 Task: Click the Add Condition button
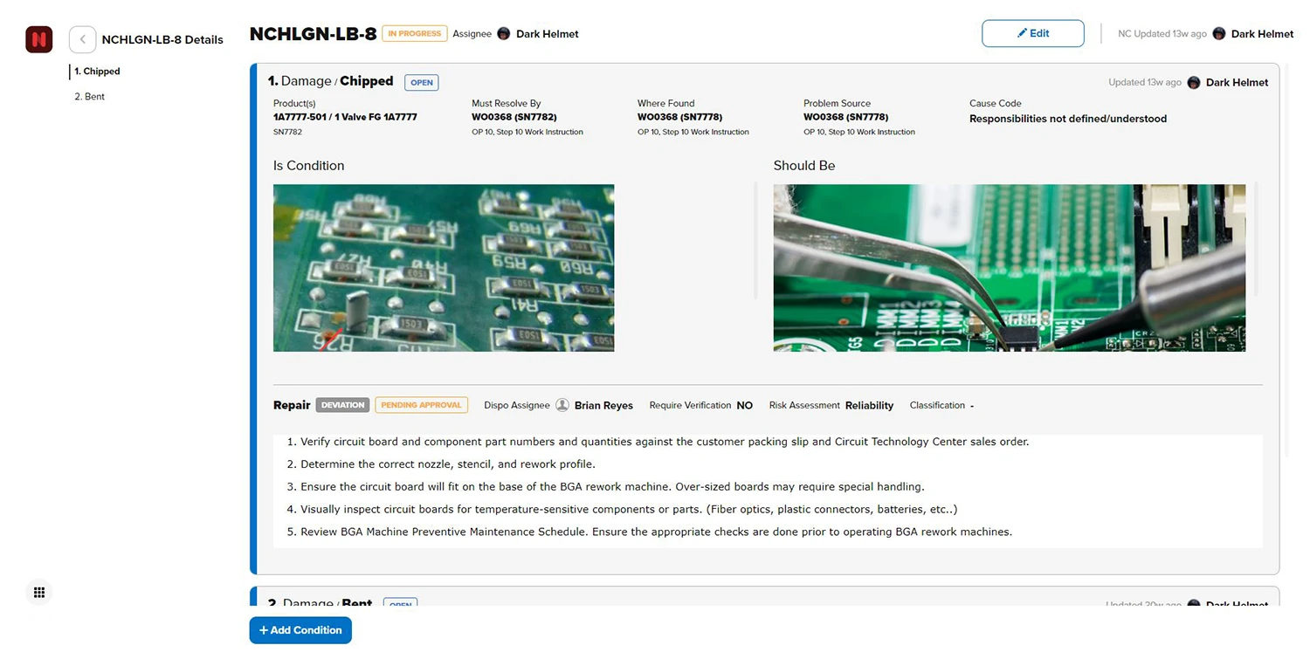300,630
